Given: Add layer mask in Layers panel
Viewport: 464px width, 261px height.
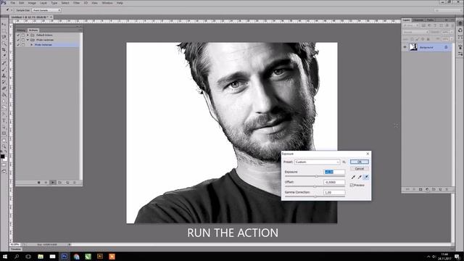Looking at the screenshot, I should 420,189.
